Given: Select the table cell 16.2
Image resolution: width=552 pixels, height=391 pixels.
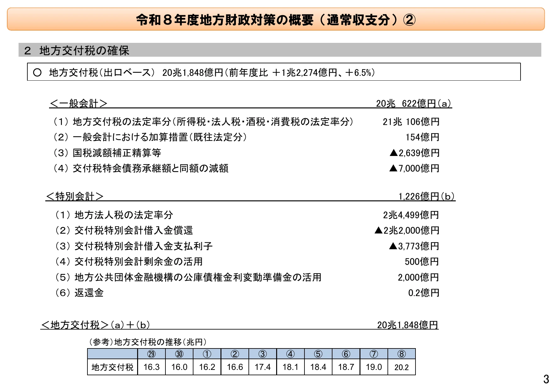Looking at the screenshot, I should click(207, 367).
